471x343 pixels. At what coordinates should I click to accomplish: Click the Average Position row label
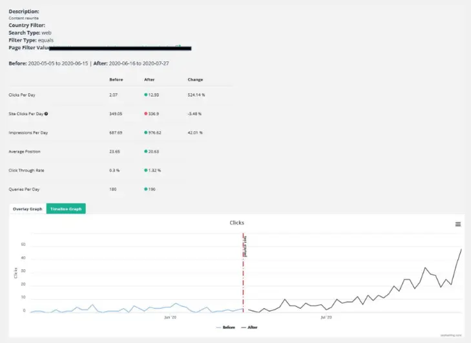click(25, 151)
